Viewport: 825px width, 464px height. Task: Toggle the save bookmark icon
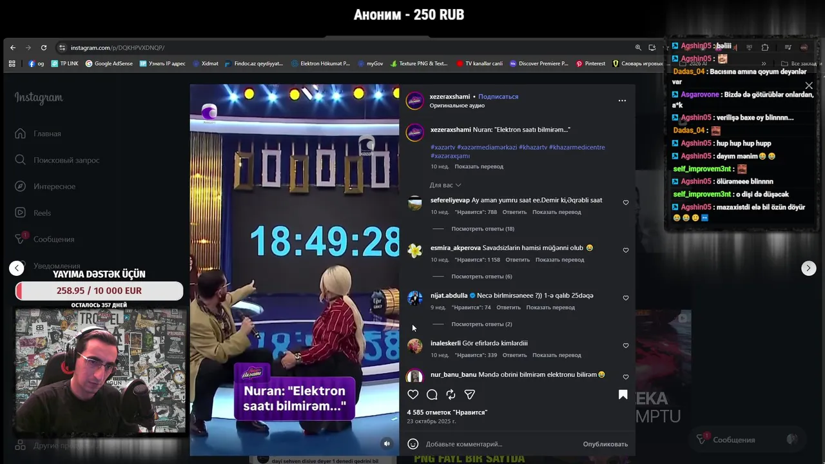(x=623, y=394)
